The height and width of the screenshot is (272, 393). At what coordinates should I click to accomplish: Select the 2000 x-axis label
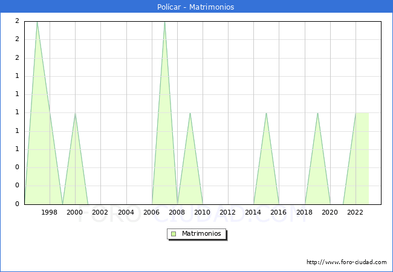click(x=74, y=212)
